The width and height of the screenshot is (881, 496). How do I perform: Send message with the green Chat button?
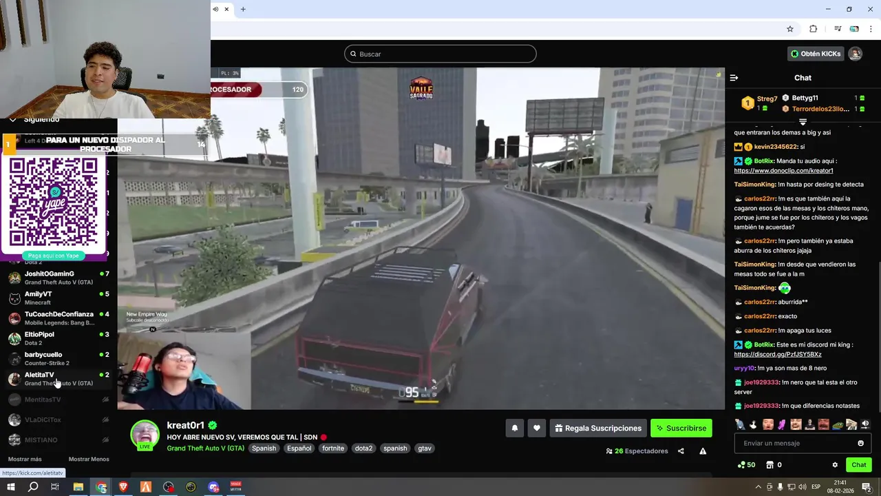(x=859, y=465)
